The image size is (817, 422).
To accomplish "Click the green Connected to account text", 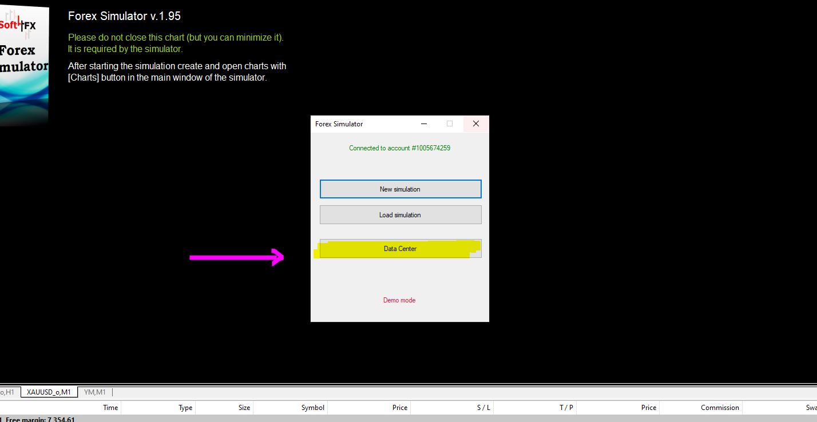I will click(x=399, y=148).
